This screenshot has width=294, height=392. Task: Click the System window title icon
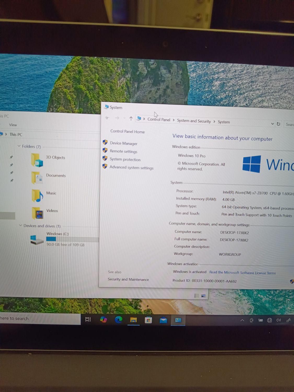106,107
